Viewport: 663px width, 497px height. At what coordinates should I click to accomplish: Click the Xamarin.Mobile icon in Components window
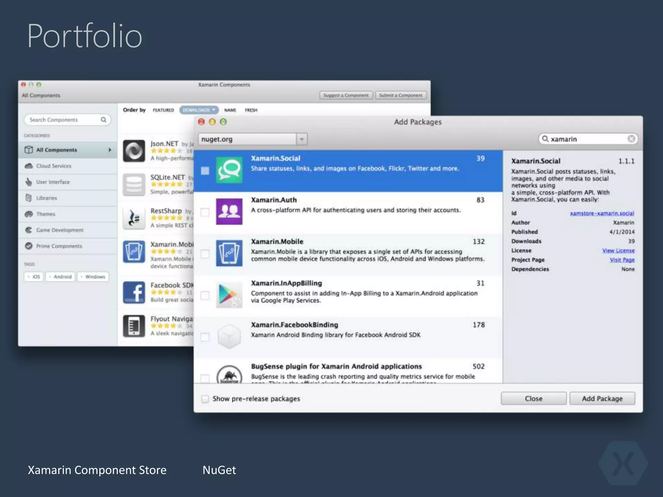pos(134,252)
